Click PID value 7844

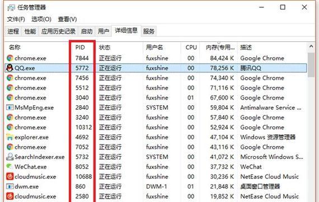(x=82, y=58)
